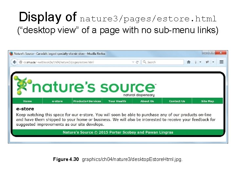Image resolution: width=236 pixels, height=177 pixels.
Task: Click the reload page icon
Action: 137,62
